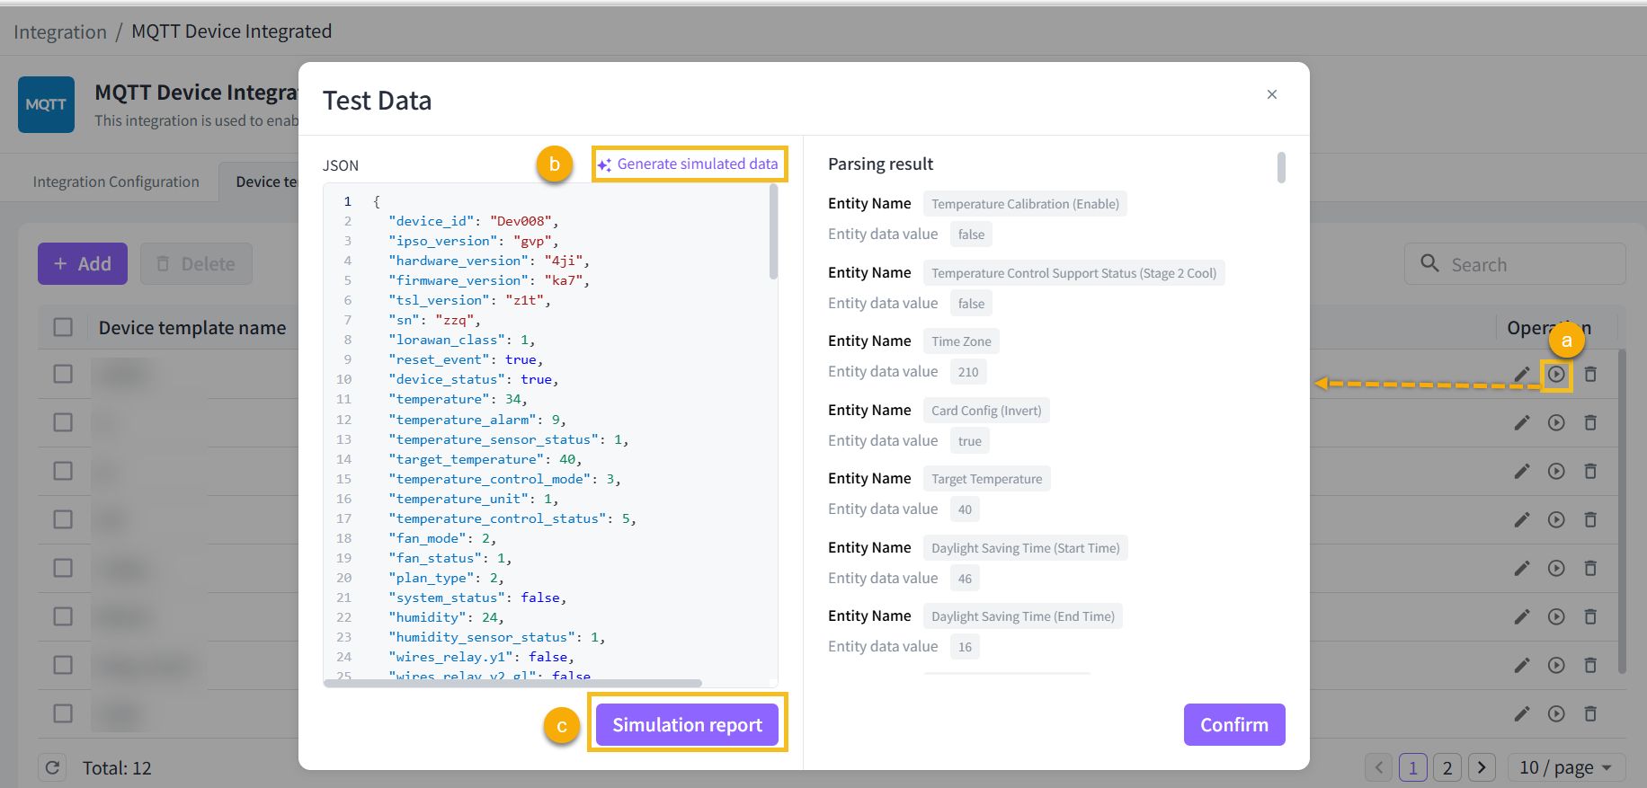Click the delete trash icon in first row
This screenshot has height=788, width=1647.
[1590, 374]
